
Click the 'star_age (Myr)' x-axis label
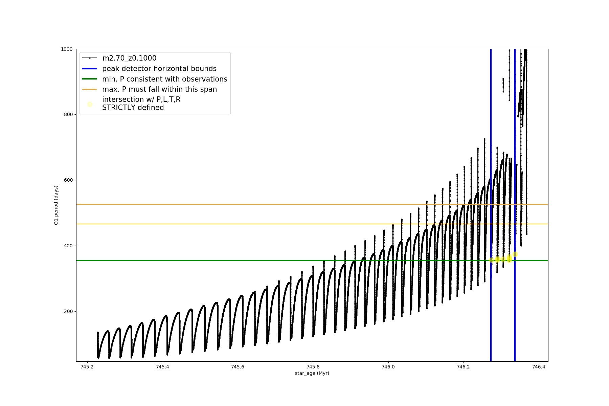pyautogui.click(x=312, y=373)
